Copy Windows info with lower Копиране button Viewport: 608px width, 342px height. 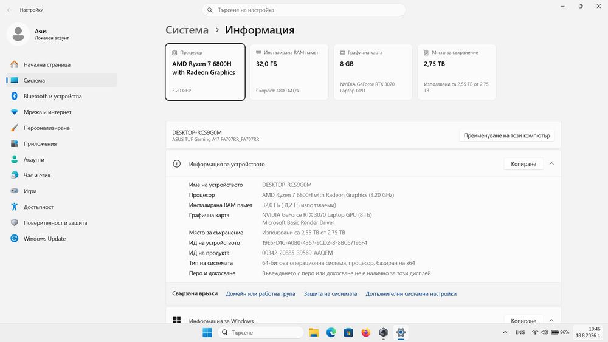[523, 320]
